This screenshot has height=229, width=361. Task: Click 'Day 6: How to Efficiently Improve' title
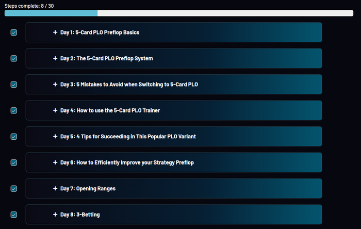point(127,162)
